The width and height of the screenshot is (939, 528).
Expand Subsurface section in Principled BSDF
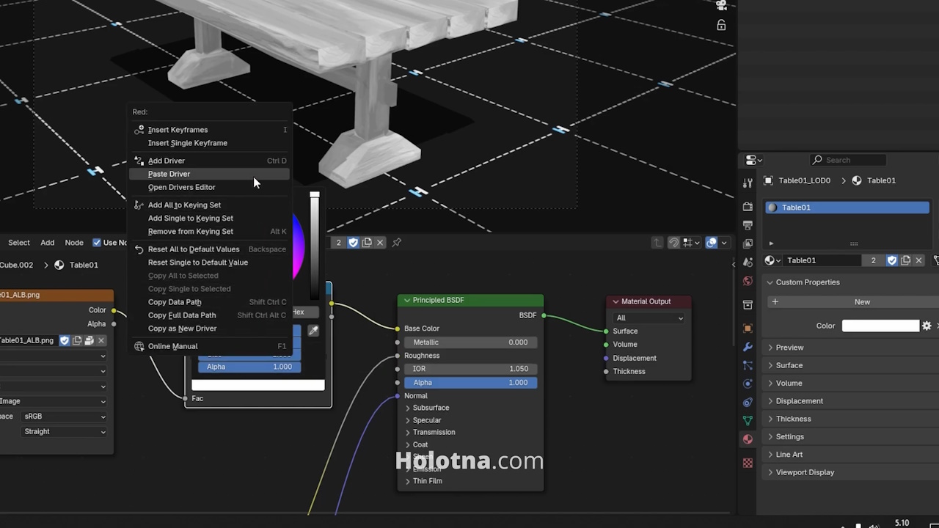coord(426,408)
